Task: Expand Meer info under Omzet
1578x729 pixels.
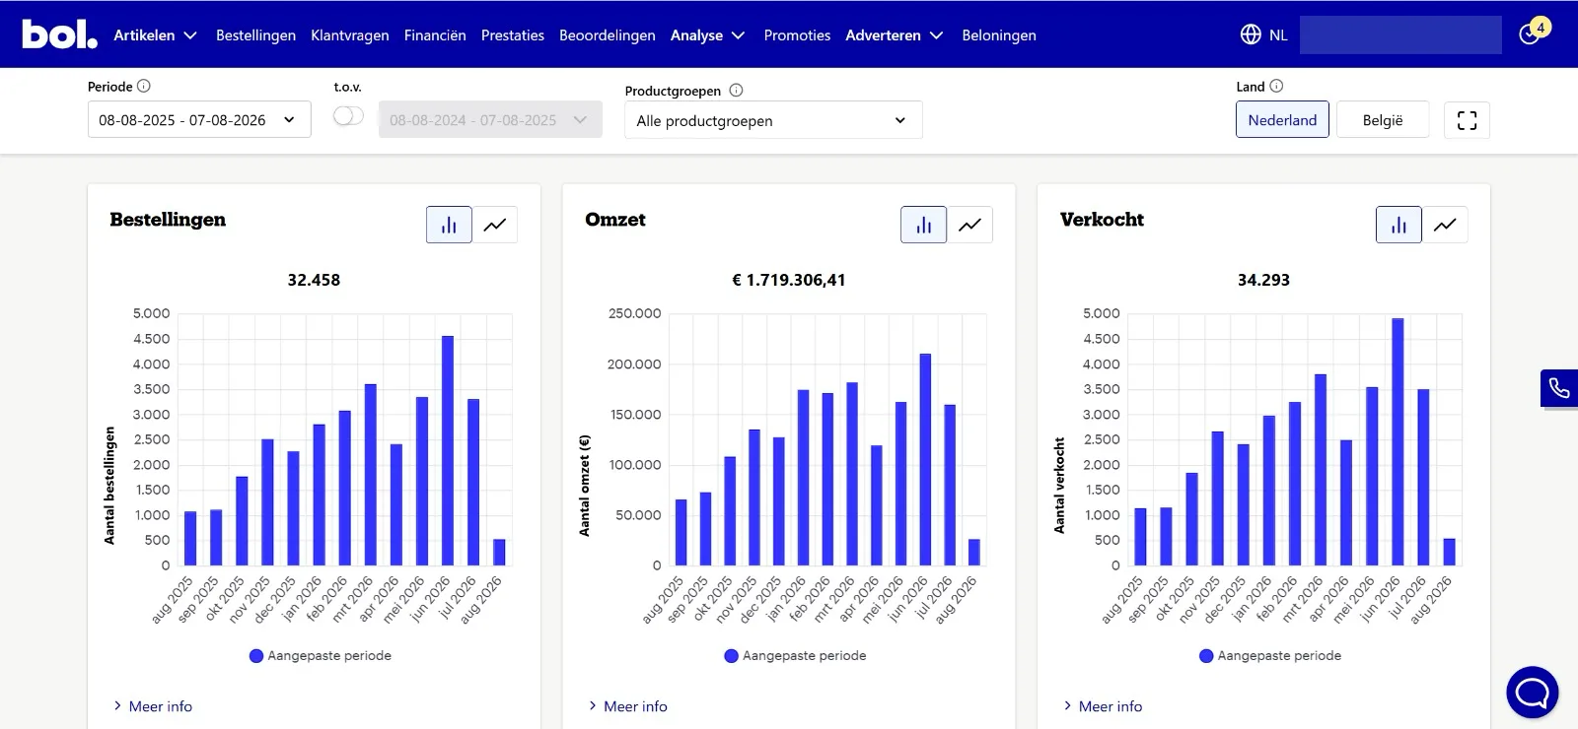Action: pos(627,706)
